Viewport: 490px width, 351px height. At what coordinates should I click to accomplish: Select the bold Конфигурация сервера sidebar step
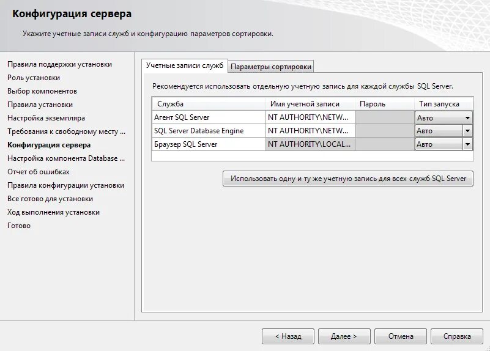click(49, 145)
